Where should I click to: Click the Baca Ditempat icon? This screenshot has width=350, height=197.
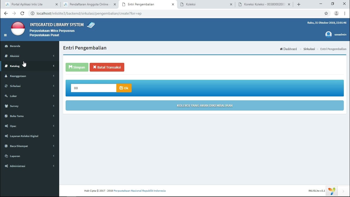[6, 146]
